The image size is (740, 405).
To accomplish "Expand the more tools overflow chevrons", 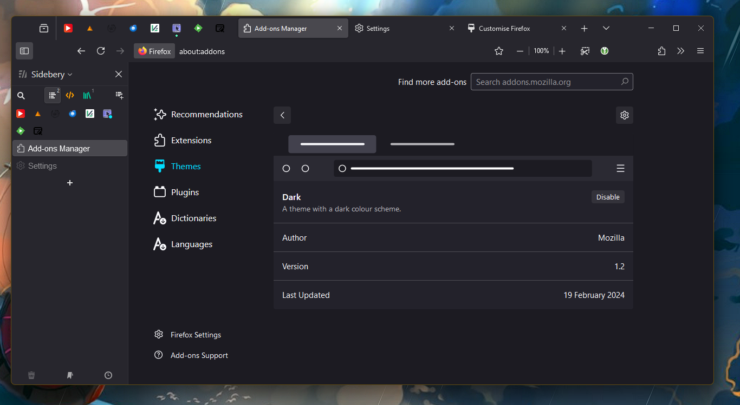I will pyautogui.click(x=681, y=51).
